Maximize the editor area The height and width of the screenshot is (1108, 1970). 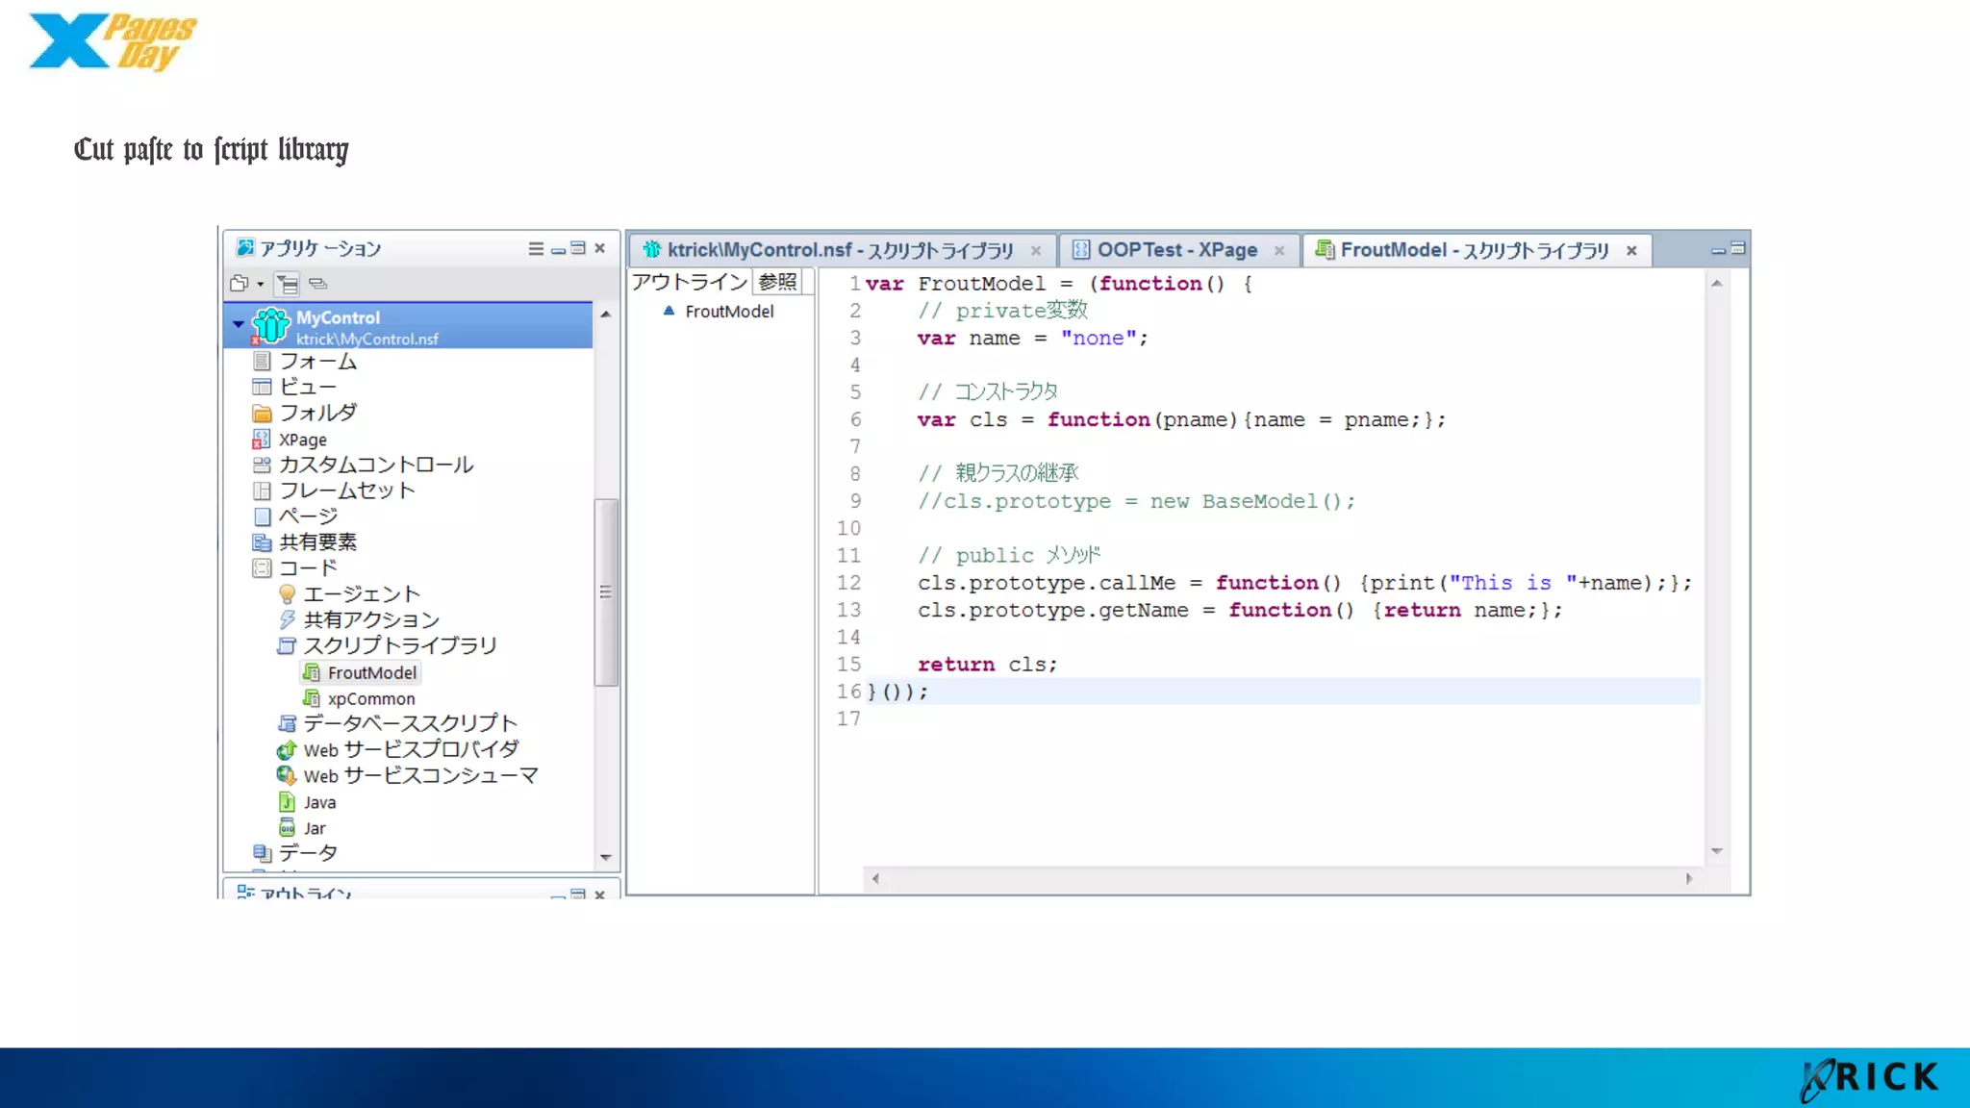[x=1738, y=248]
